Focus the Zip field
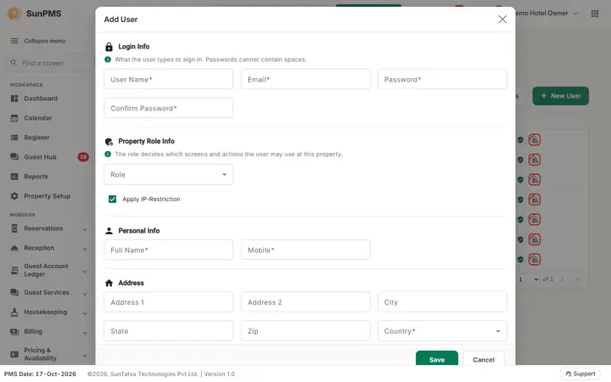Screen dimensions: 611x382 click(305, 331)
